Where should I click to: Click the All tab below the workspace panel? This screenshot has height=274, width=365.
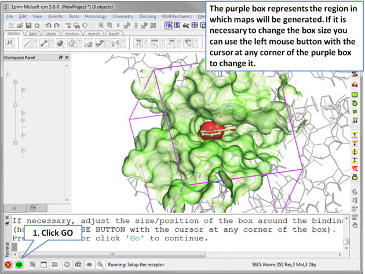point(14,208)
